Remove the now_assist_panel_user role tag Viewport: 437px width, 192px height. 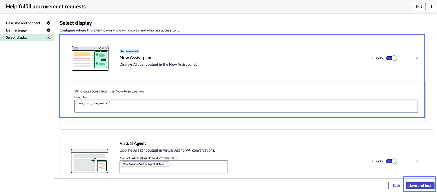click(x=107, y=104)
